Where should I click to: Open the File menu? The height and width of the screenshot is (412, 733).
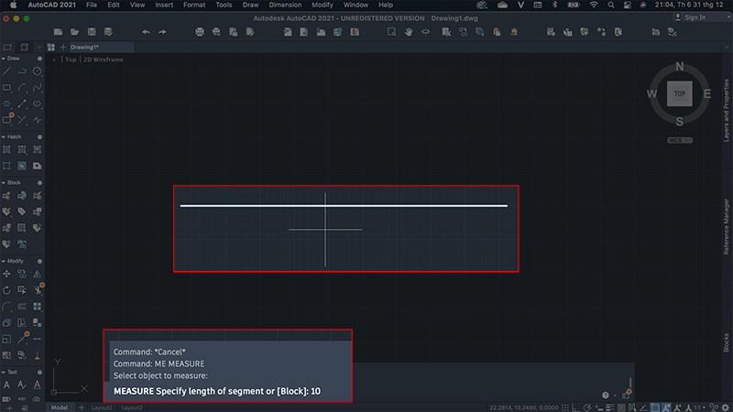[92, 5]
